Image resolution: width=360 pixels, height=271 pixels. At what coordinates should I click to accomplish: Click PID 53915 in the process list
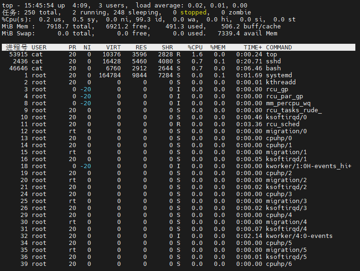(19, 54)
